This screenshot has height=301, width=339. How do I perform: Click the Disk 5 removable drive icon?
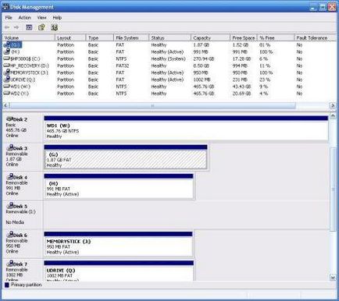[x=10, y=206]
